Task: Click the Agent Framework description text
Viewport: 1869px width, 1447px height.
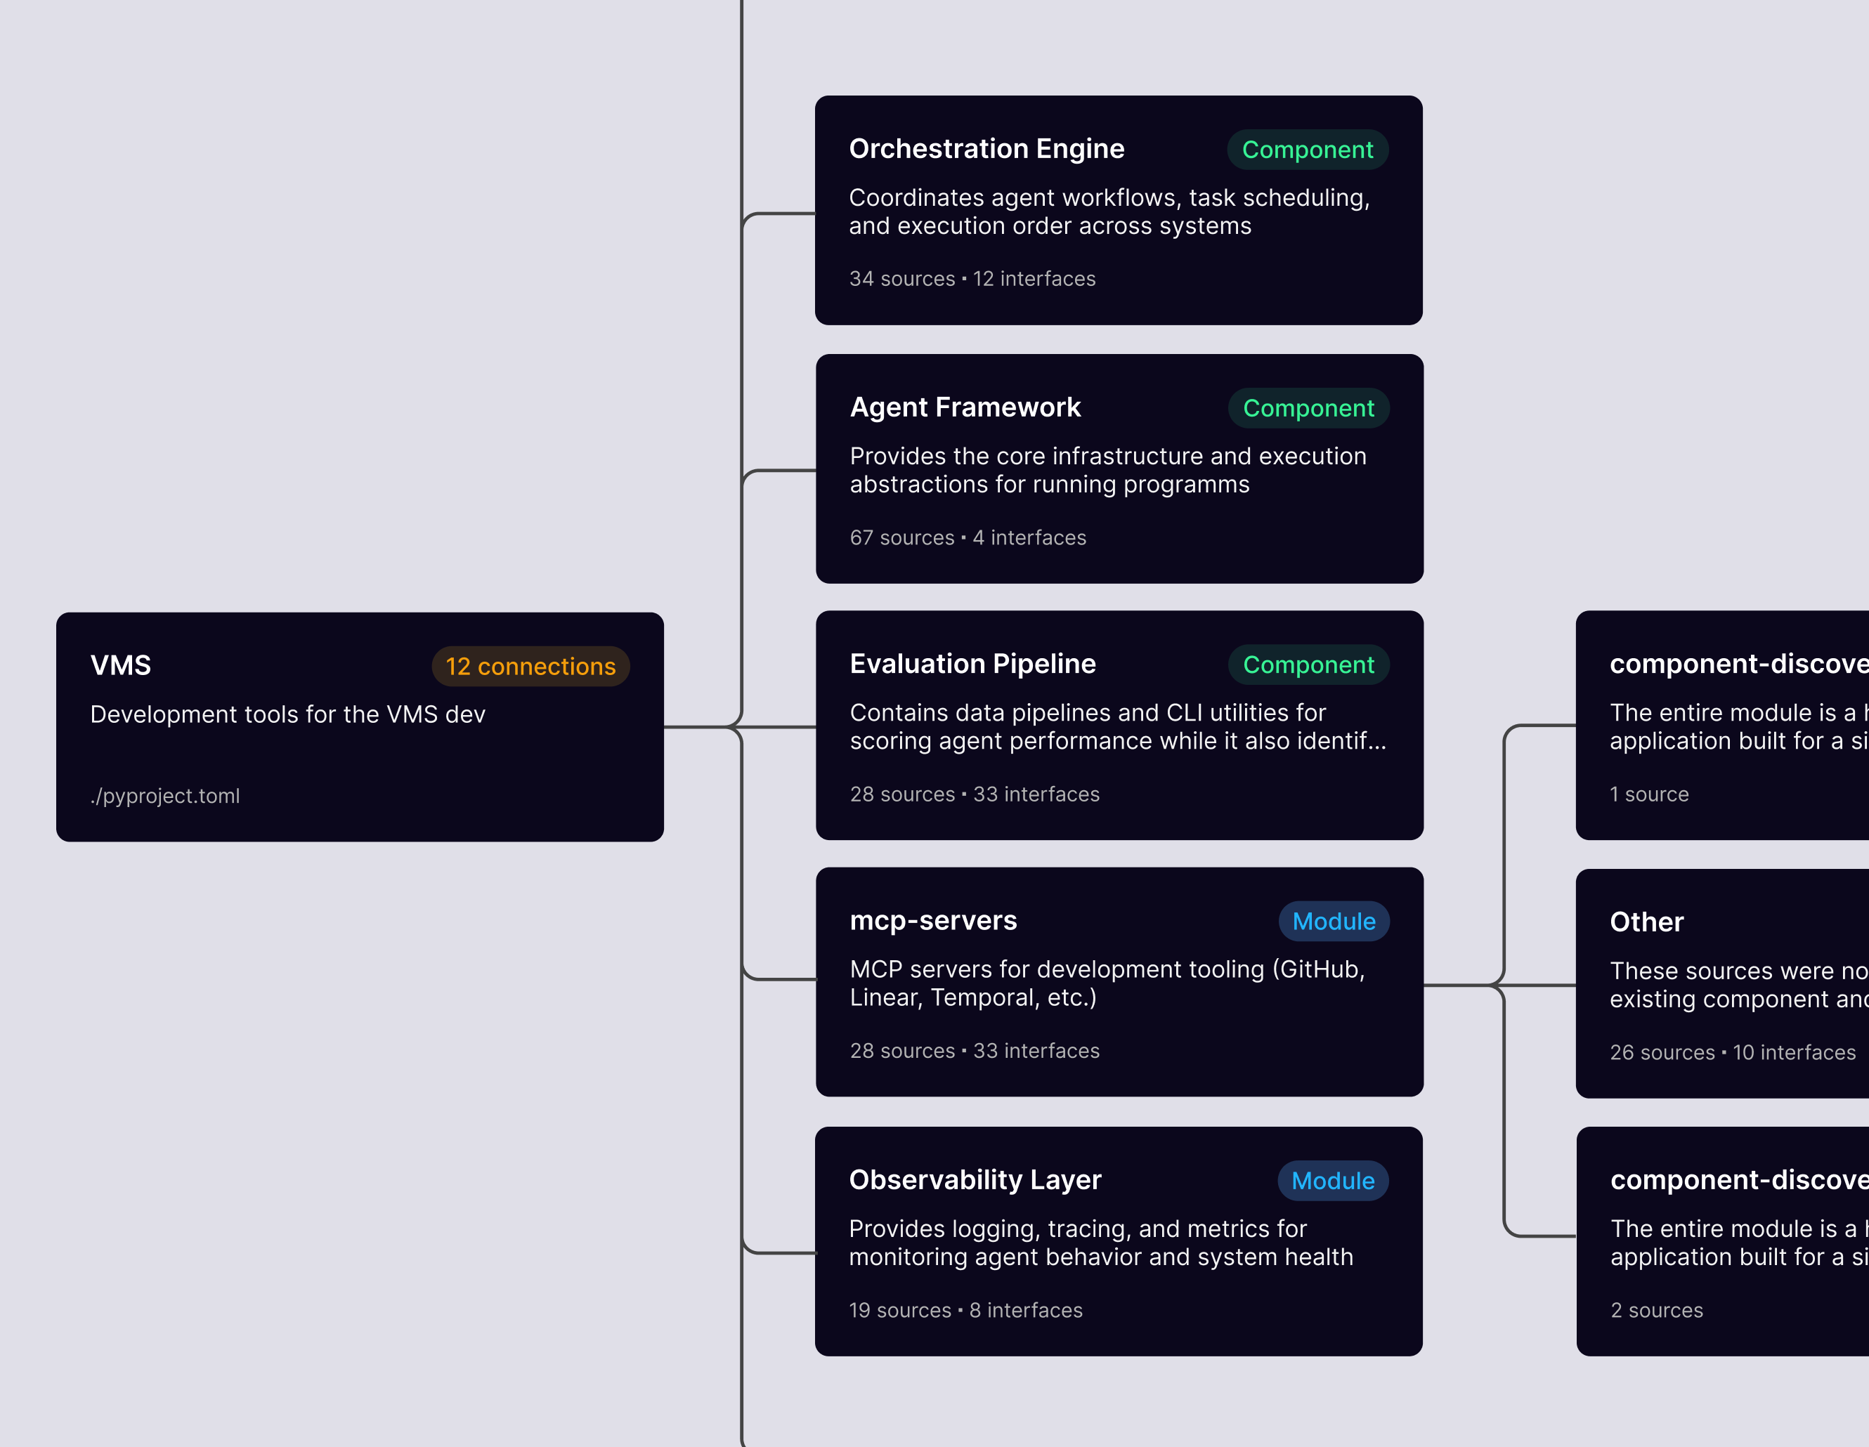Action: point(1108,470)
